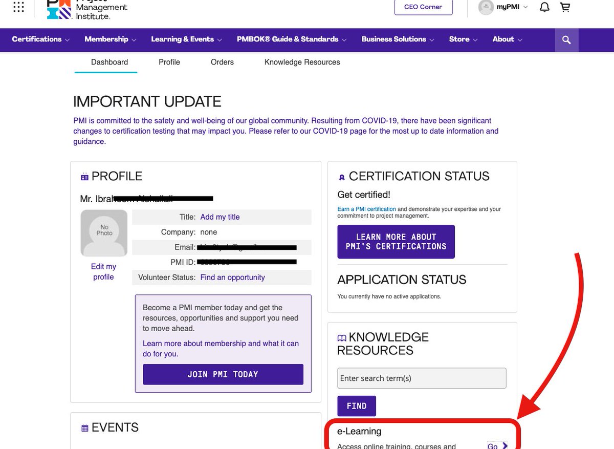Click the Find button

click(357, 406)
